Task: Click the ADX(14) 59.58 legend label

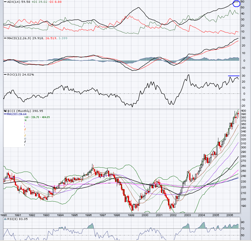Action: pyautogui.click(x=19, y=2)
